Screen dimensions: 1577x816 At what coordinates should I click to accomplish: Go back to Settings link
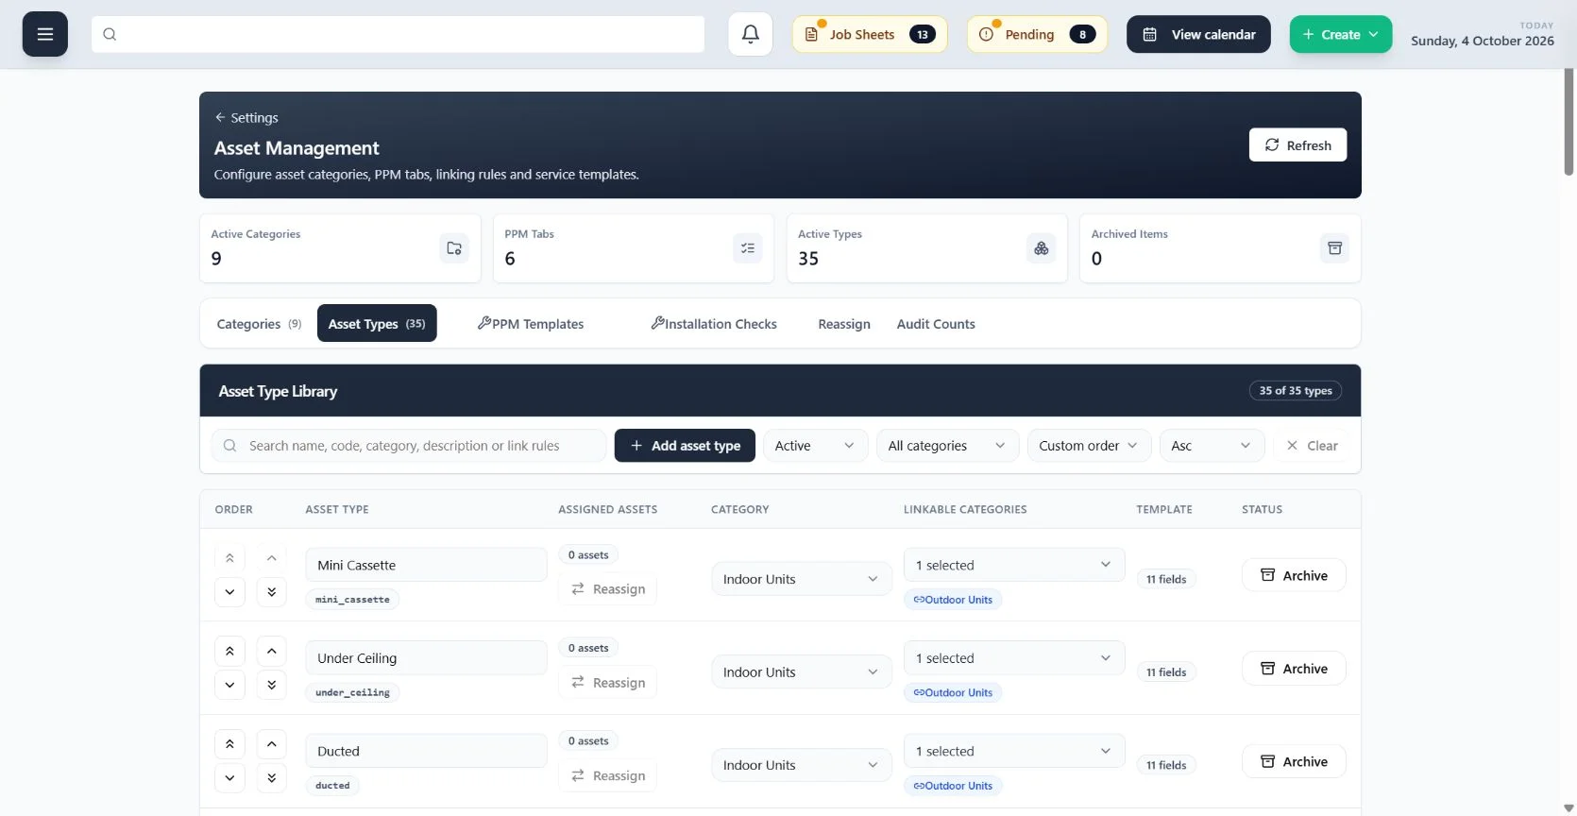click(246, 118)
